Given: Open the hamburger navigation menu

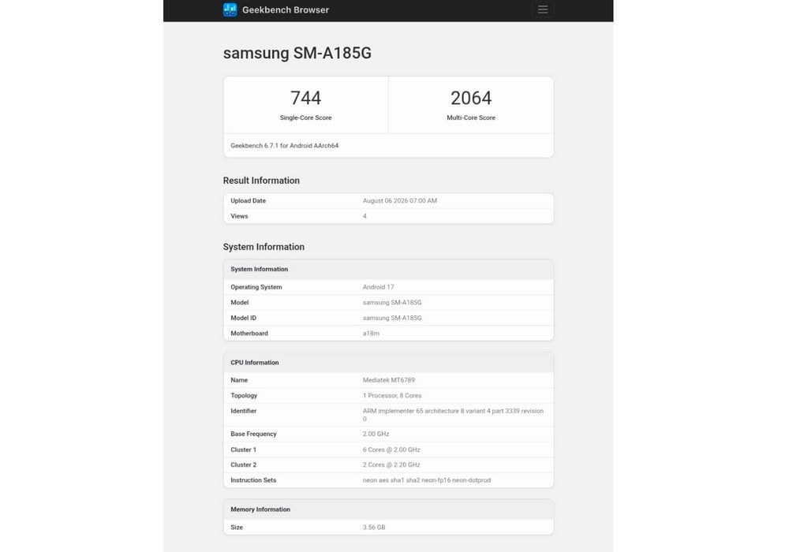Looking at the screenshot, I should click(543, 9).
